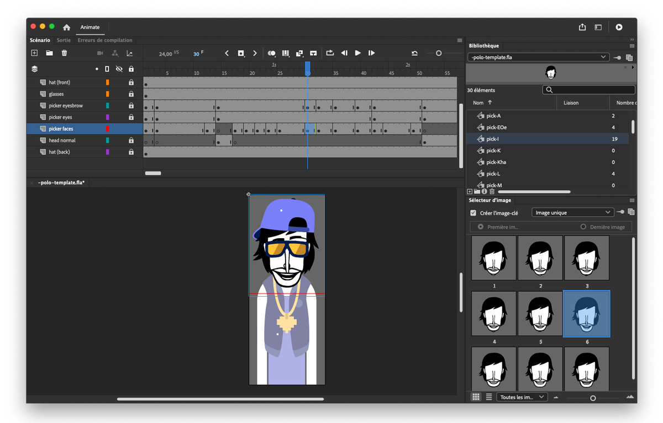Open Erreurs de compilation tab

click(105, 40)
